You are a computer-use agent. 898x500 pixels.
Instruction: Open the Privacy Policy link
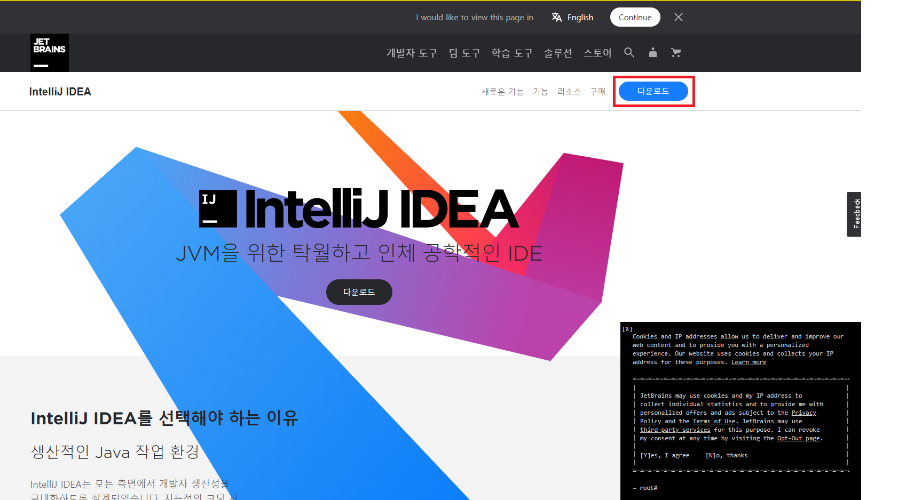(x=804, y=413)
